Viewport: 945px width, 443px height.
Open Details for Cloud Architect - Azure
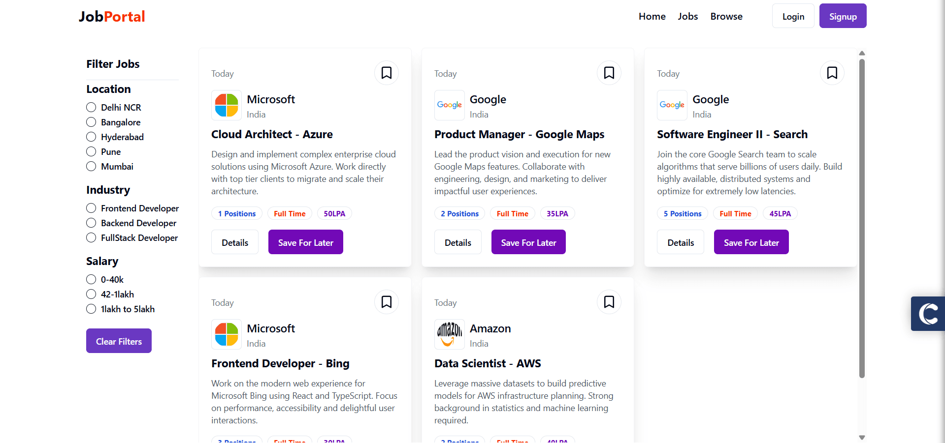click(x=235, y=242)
